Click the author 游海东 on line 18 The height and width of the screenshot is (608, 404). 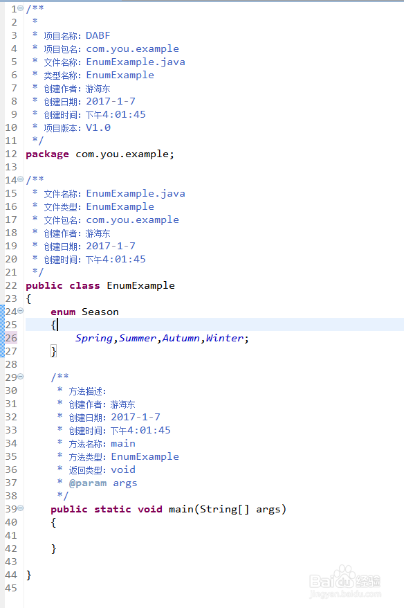click(98, 233)
